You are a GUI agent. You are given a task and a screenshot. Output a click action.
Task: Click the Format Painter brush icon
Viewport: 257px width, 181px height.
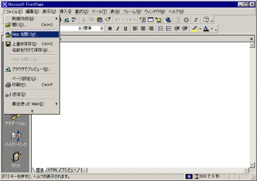(x=108, y=20)
